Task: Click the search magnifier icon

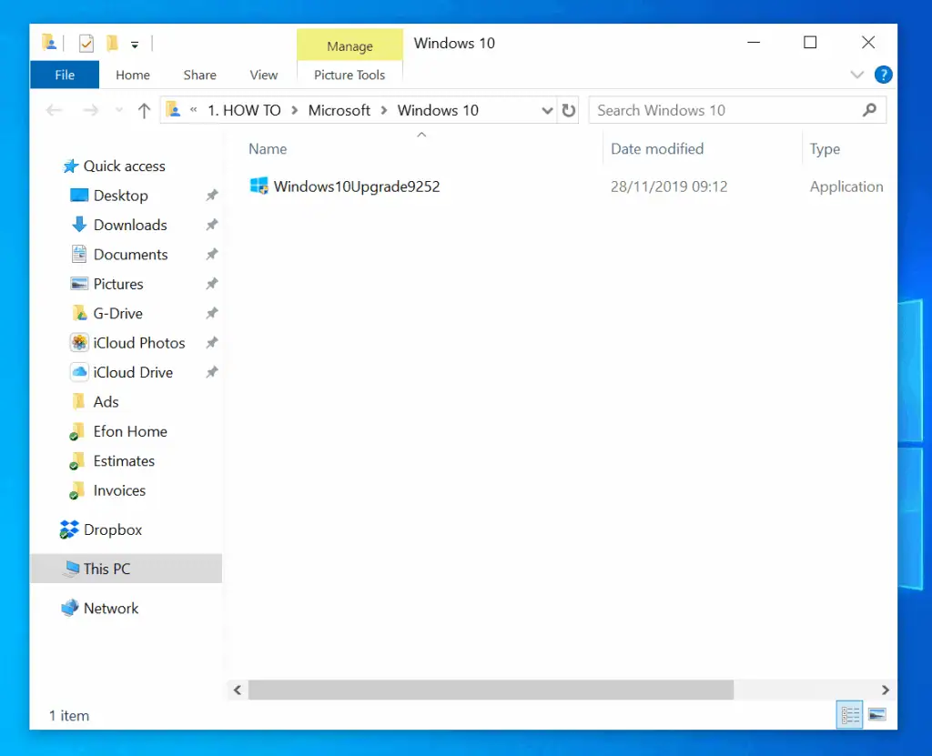Action: click(869, 110)
